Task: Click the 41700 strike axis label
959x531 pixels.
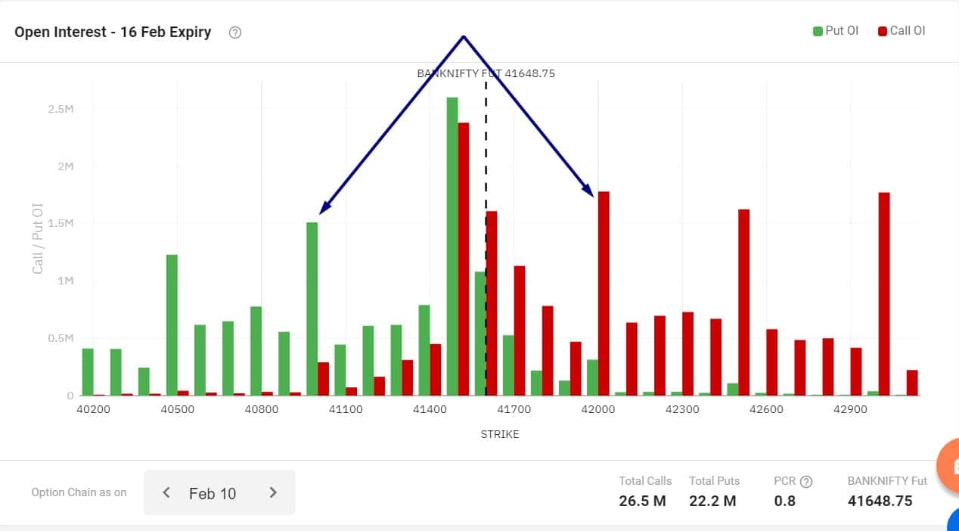Action: click(x=514, y=409)
